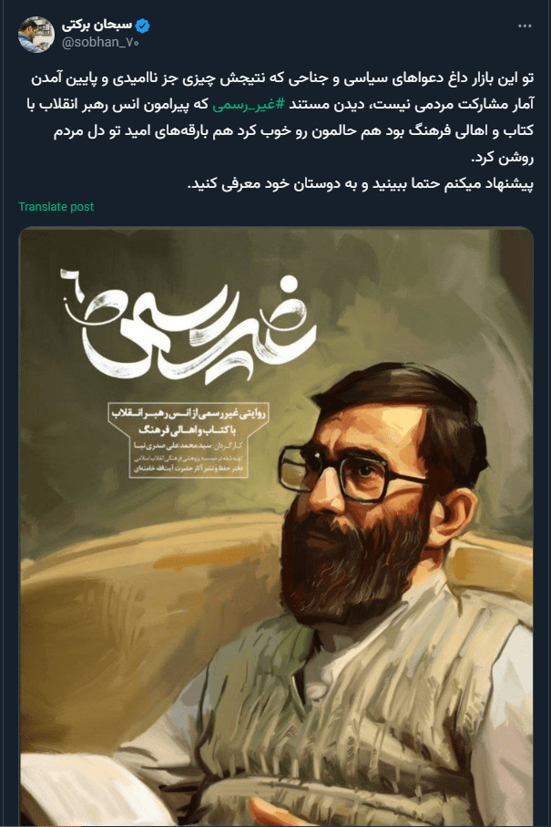
Task: Click the tweet line starting کتاب و اهالی
Action: tap(293, 130)
